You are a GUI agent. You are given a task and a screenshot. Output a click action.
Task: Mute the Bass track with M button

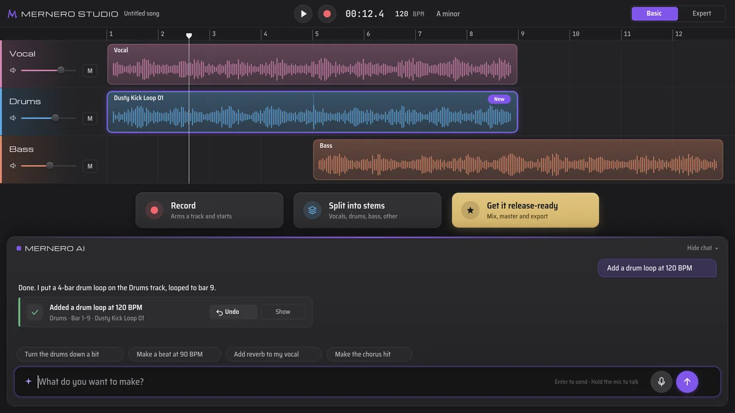tap(90, 166)
